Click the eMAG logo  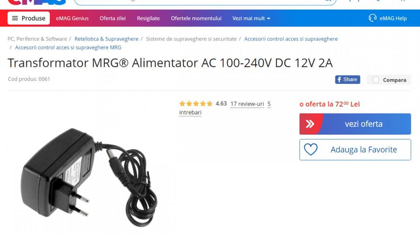37,2
